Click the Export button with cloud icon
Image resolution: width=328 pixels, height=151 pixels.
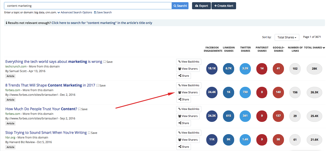(x=201, y=6)
